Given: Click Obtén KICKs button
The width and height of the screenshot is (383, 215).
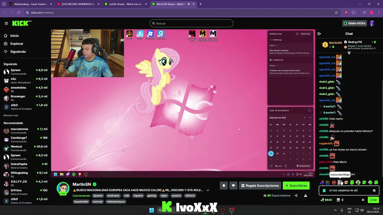Looking at the screenshot, I should tap(355, 23).
